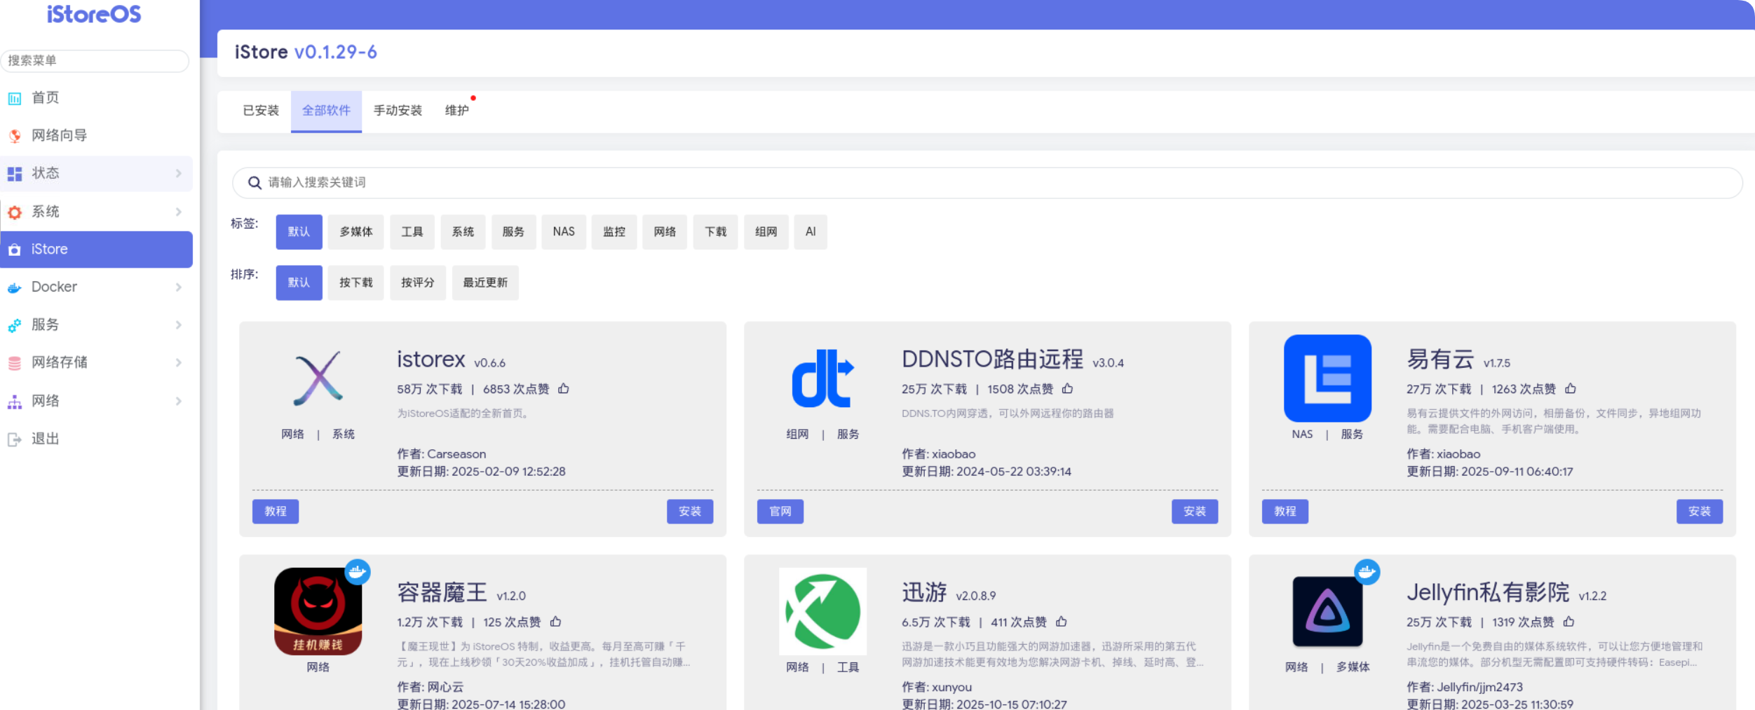Select the Docker section in sidebar
Viewport: 1755px width, 710px height.
(54, 287)
